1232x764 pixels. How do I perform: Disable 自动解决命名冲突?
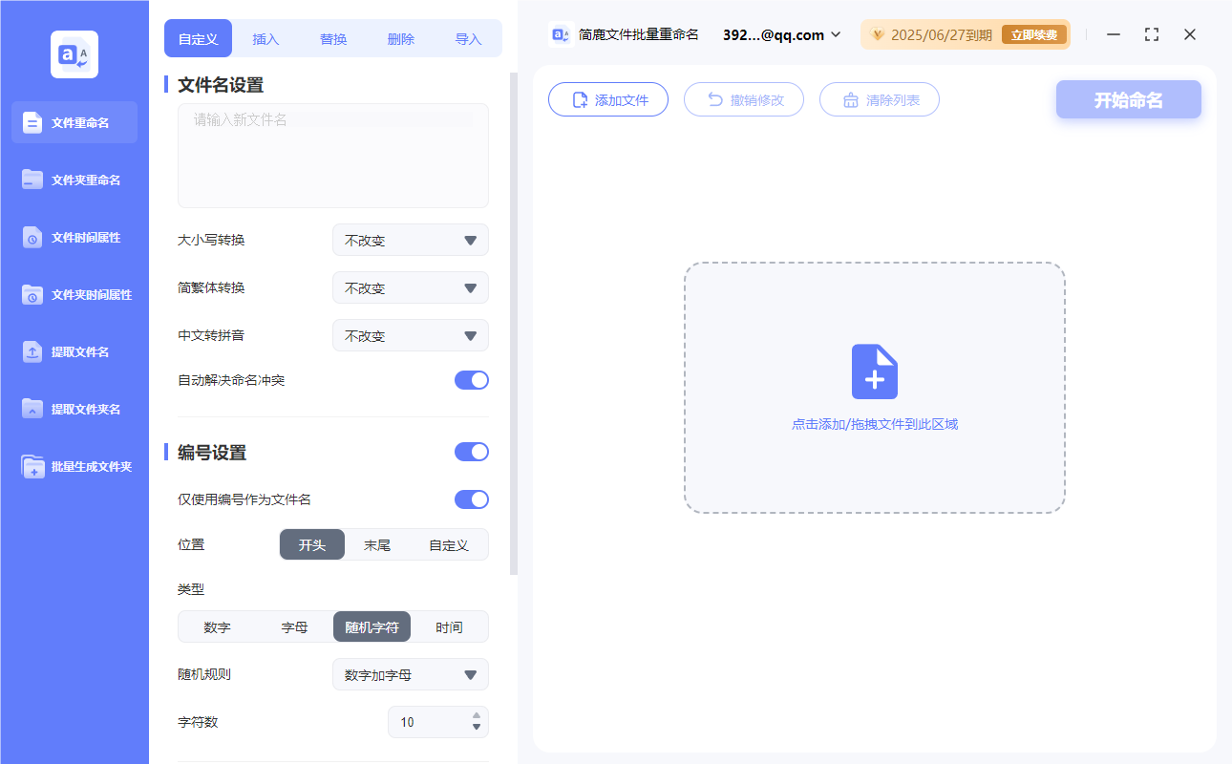click(471, 379)
